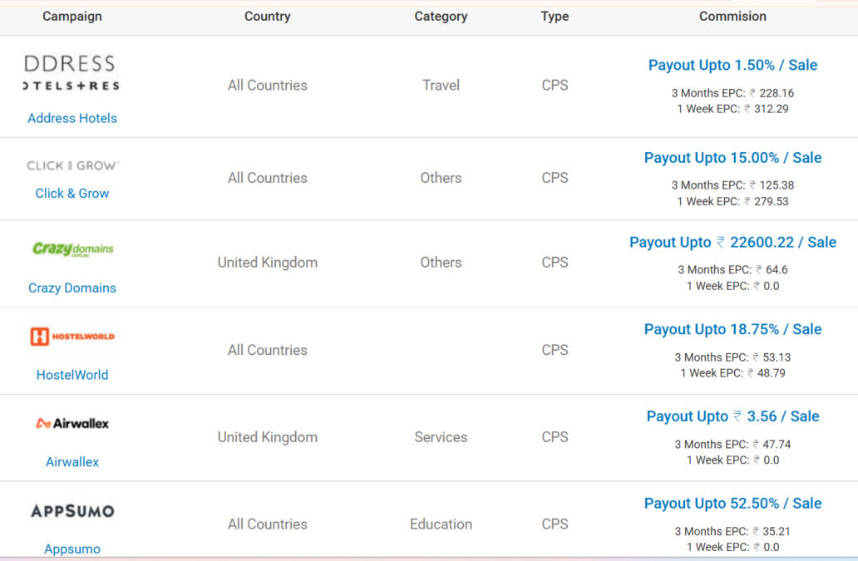Select Payout Upto 15.00% / Sale
Viewport: 858px width, 561px height.
click(x=732, y=158)
